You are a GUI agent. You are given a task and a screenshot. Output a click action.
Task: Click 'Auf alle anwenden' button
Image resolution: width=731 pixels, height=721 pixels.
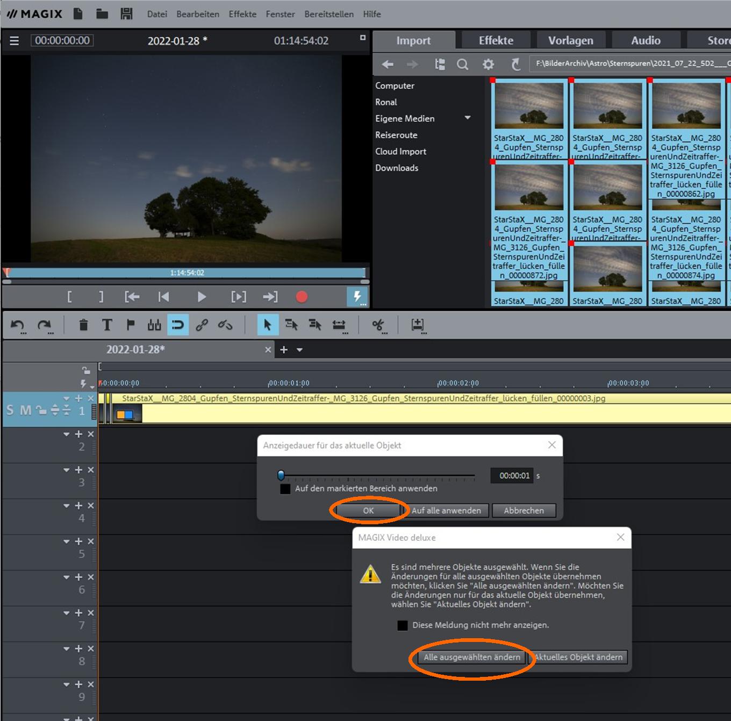pos(446,511)
